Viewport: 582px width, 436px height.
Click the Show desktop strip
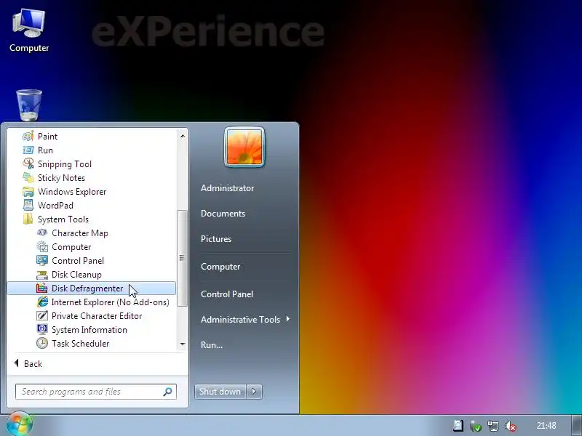(577, 425)
